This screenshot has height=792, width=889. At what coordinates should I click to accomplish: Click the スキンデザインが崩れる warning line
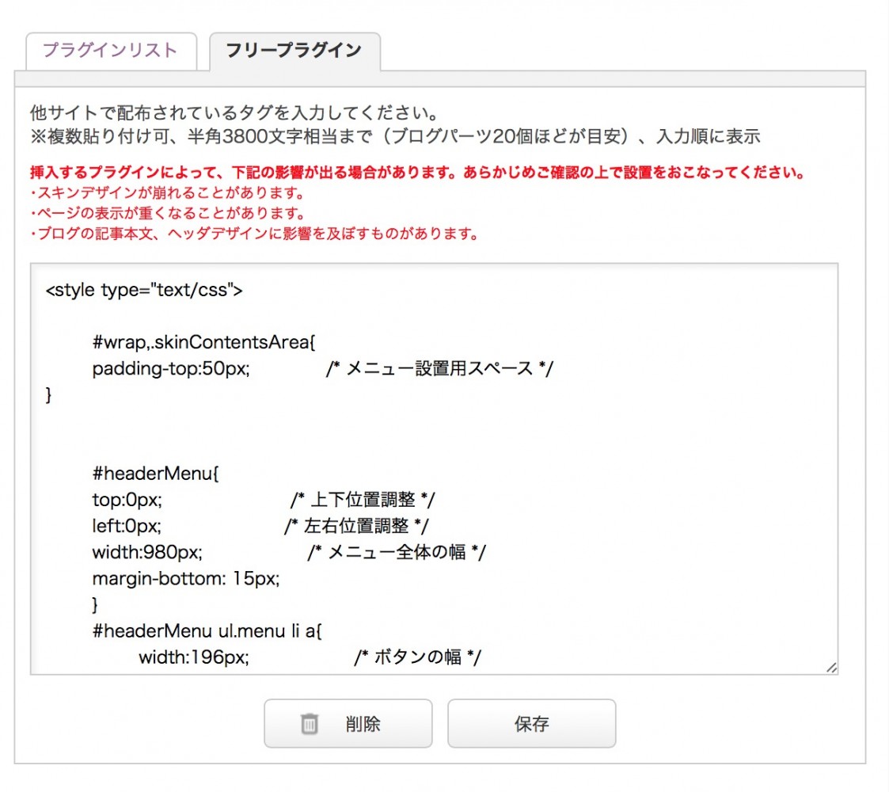[x=167, y=193]
